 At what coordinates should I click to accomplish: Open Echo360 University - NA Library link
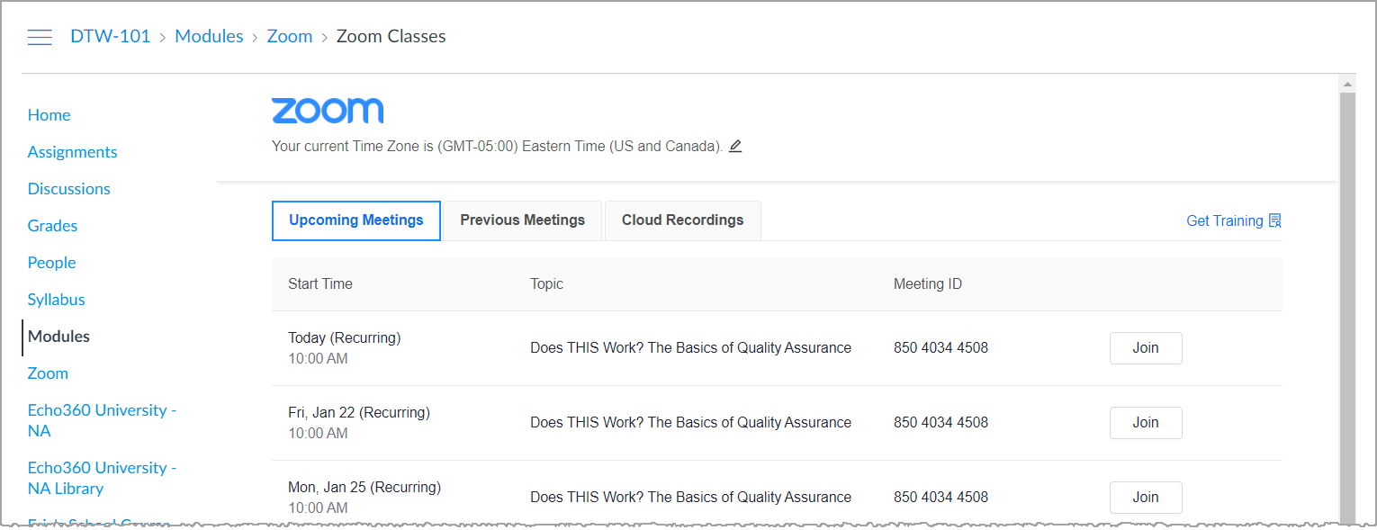click(x=102, y=478)
